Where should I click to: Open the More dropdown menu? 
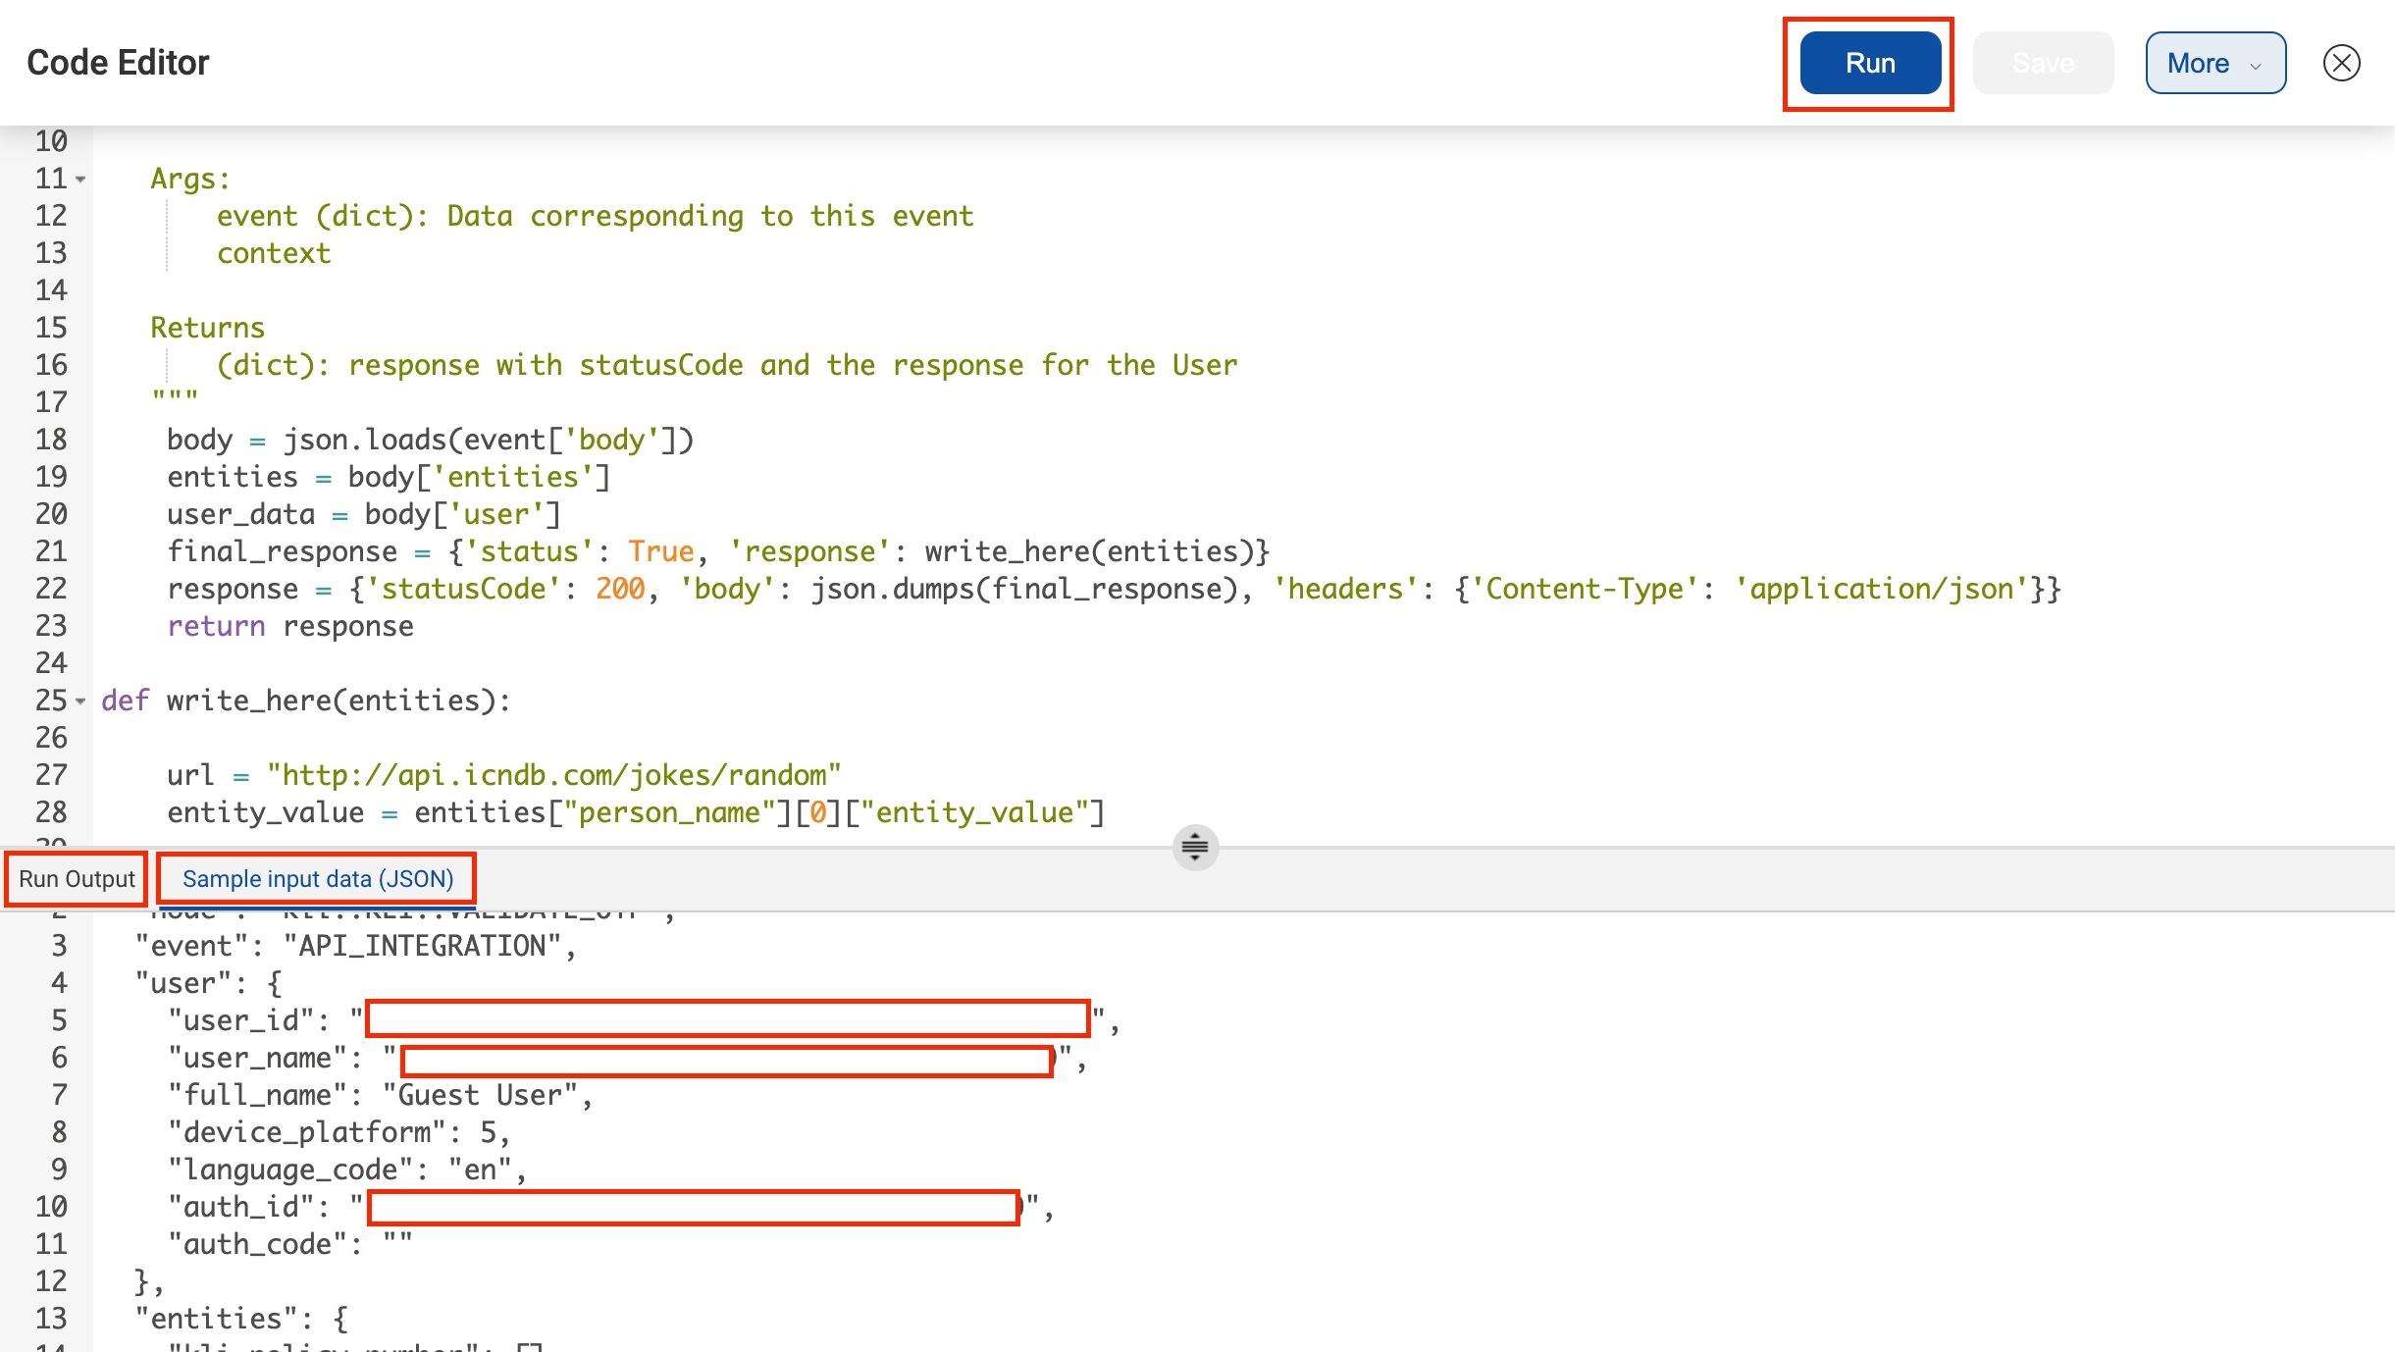pos(2214,63)
